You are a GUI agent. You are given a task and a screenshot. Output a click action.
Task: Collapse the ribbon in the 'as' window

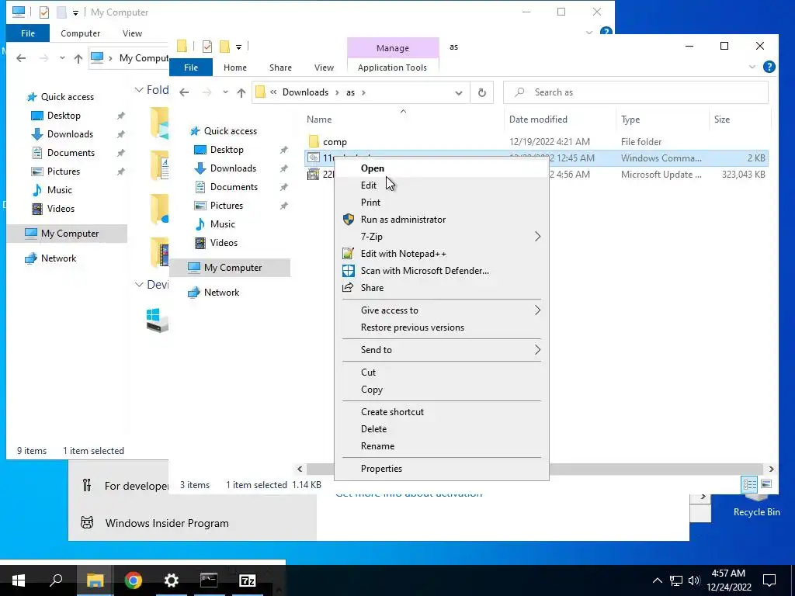pyautogui.click(x=752, y=67)
